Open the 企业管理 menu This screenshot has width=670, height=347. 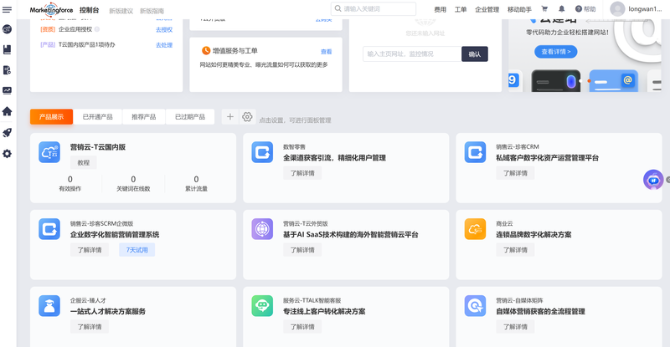pyautogui.click(x=487, y=9)
